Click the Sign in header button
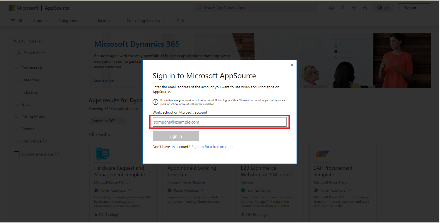The width and height of the screenshot is (444, 223). point(410,8)
